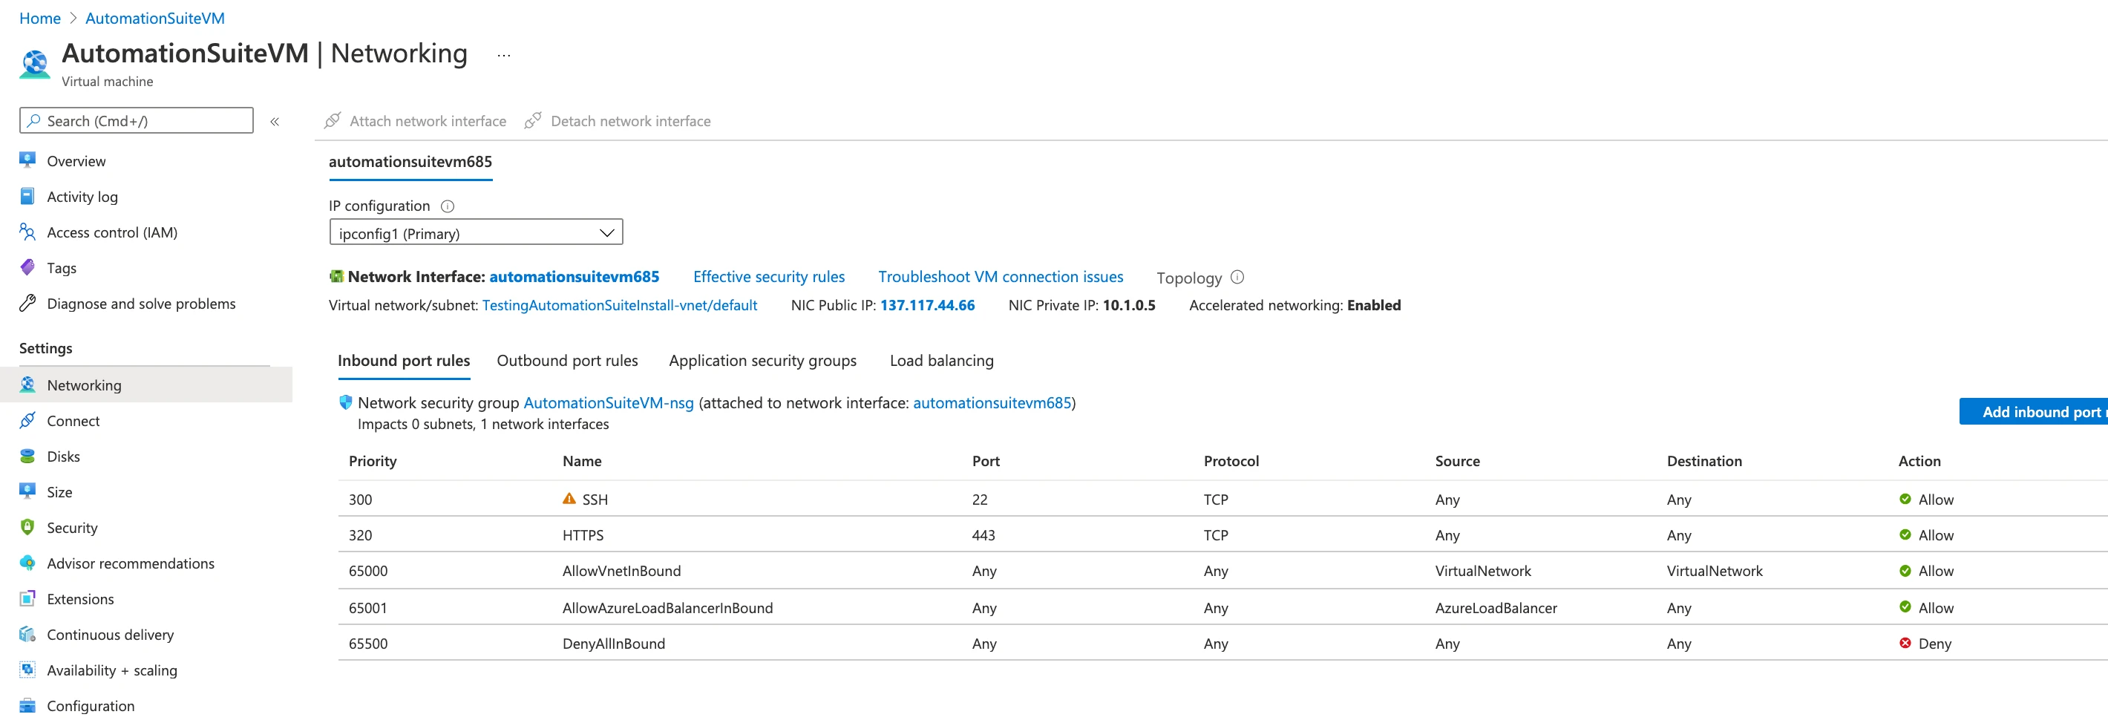Click in the Search (Cmd+/) field
Viewport: 2108px width, 723px height.
point(137,120)
